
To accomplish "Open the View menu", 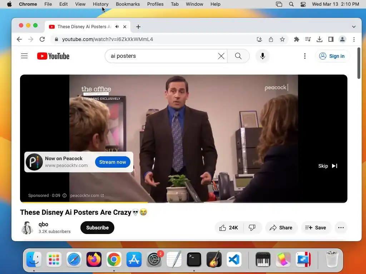I will click(x=80, y=4).
